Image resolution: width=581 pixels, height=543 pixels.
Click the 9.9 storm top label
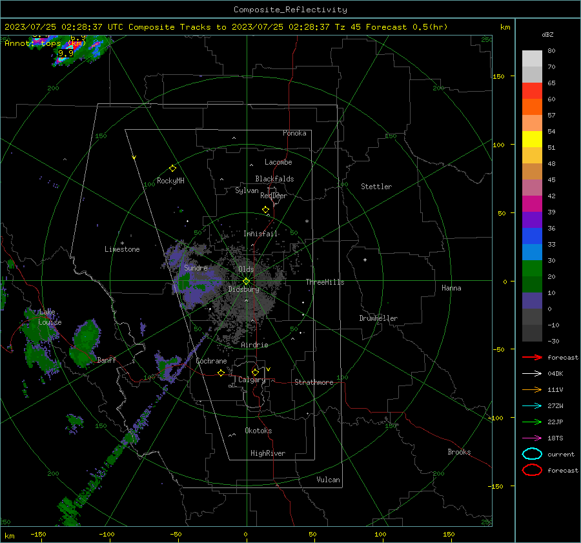(66, 54)
